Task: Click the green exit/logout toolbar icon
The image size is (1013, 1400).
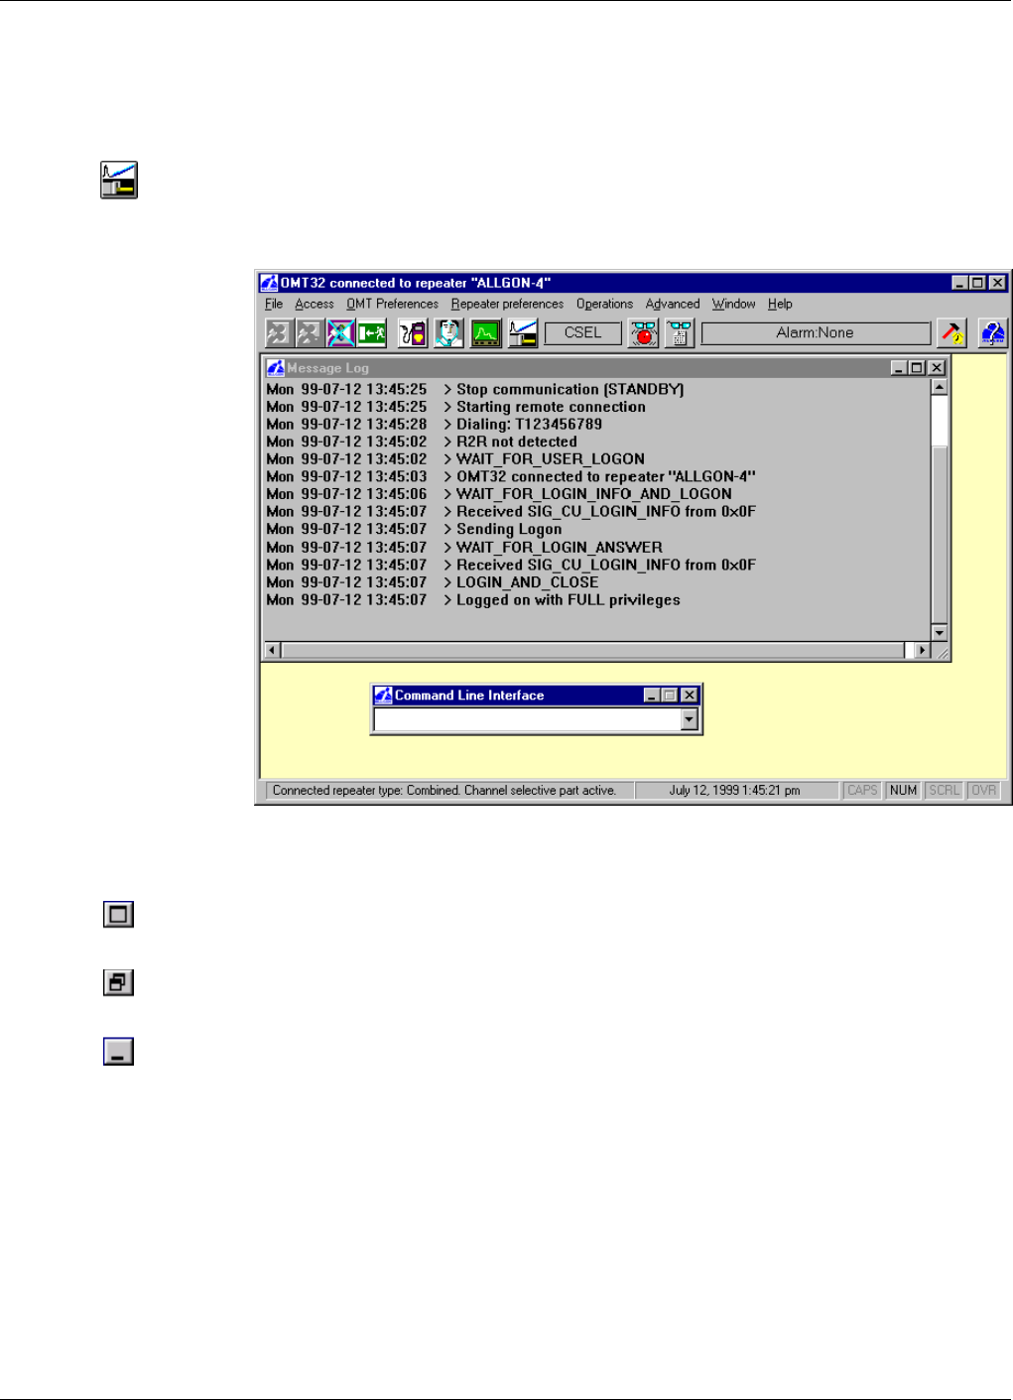Action: 372,333
